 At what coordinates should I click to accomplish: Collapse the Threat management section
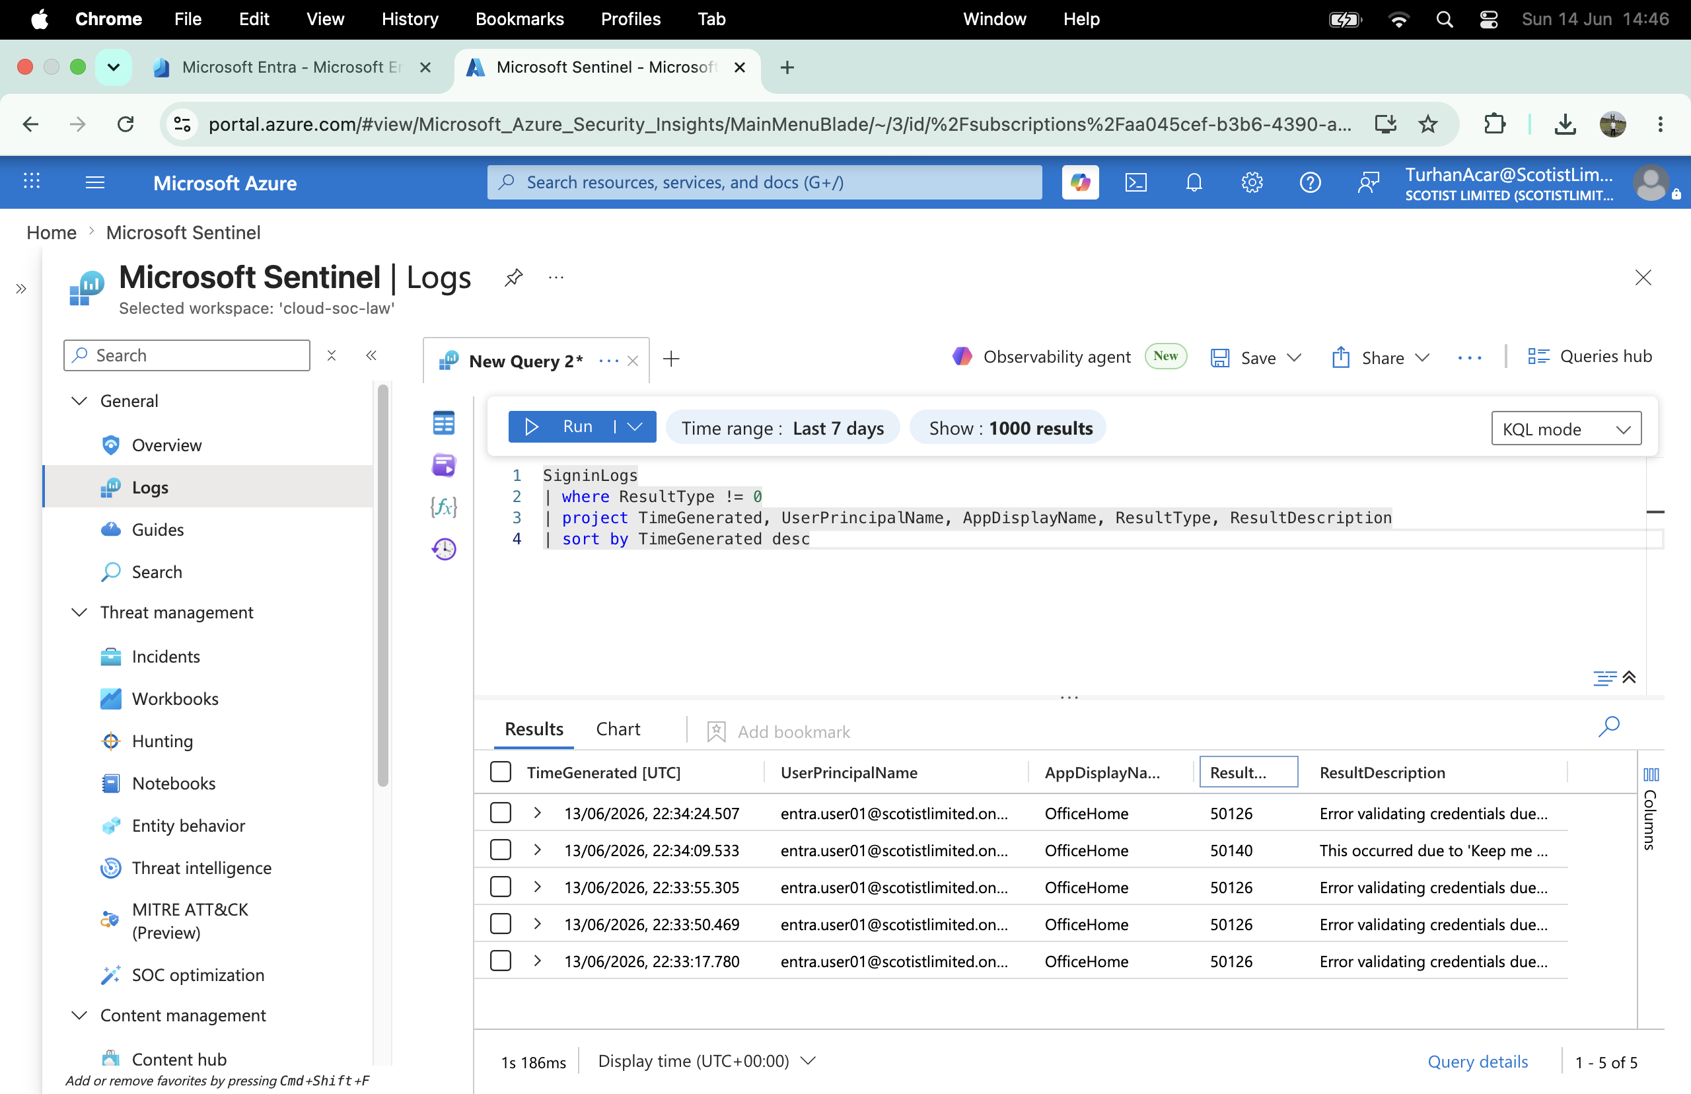tap(79, 612)
